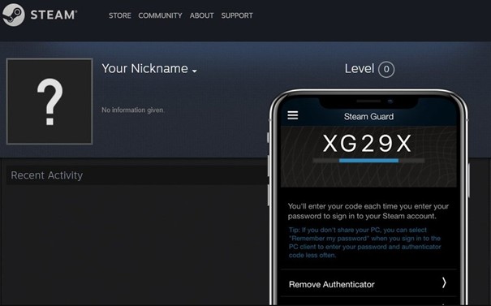
Task: Click the STEAM wordmark text
Action: point(54,15)
